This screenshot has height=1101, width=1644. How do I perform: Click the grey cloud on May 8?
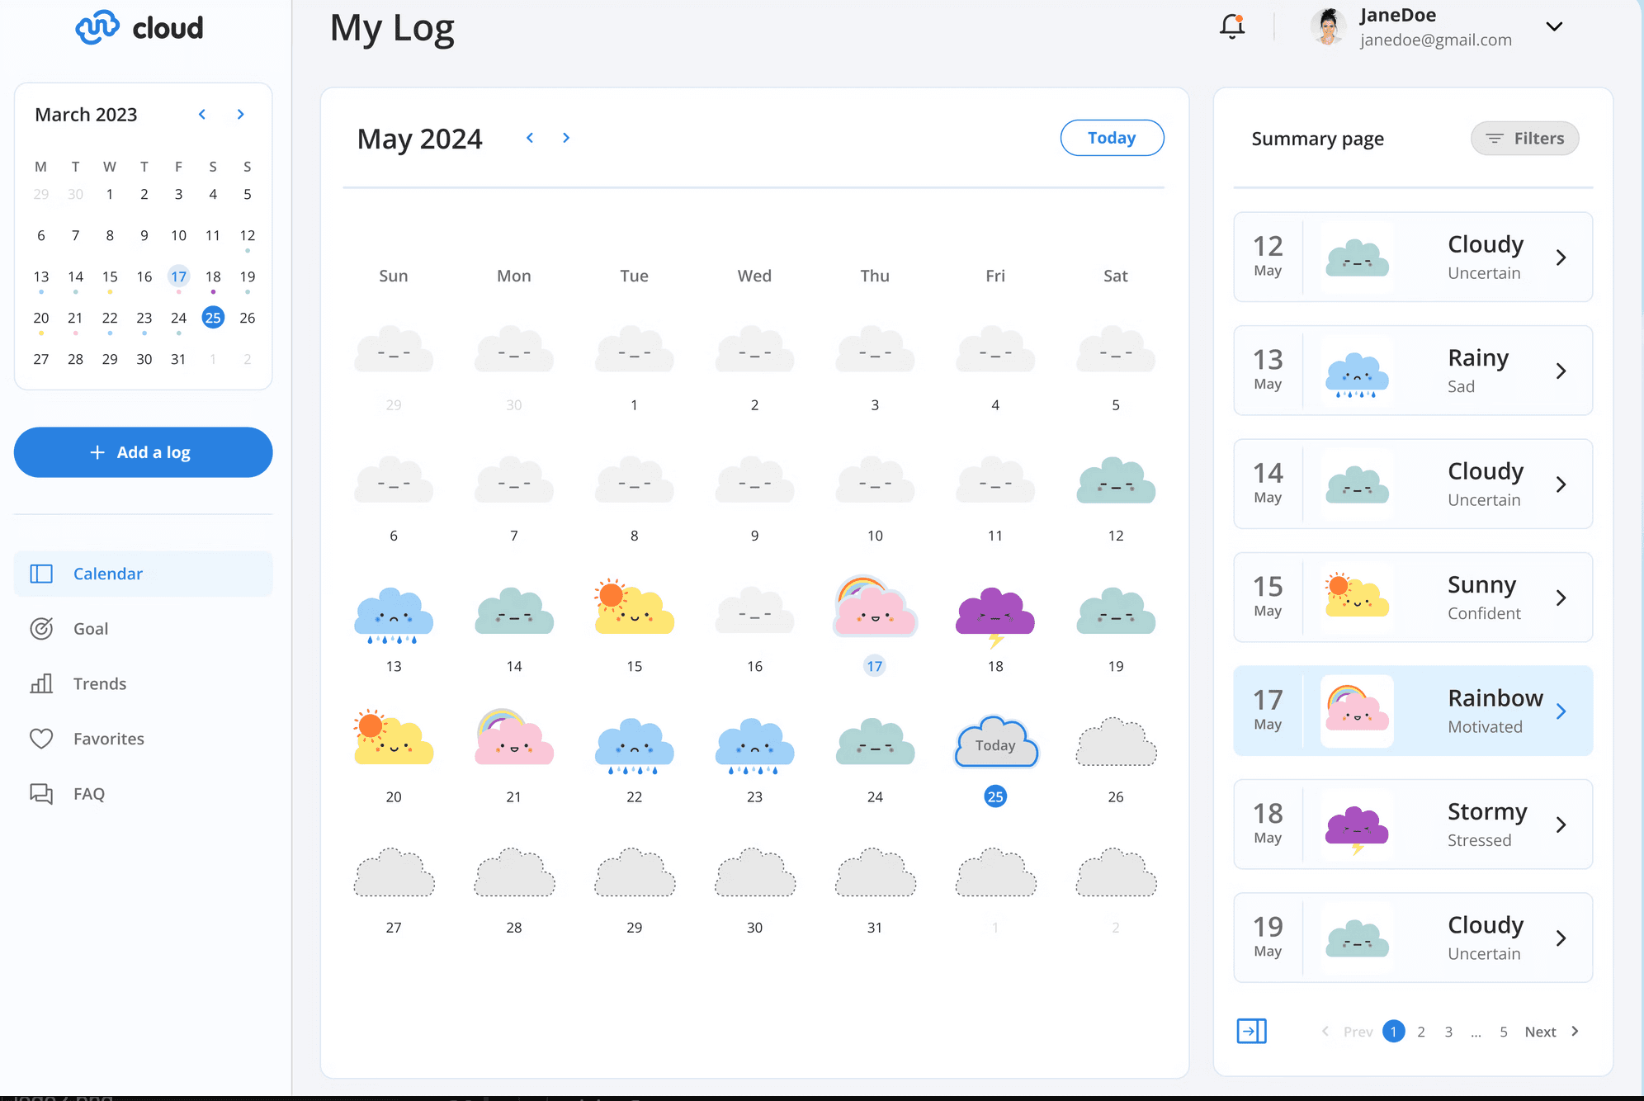(634, 480)
